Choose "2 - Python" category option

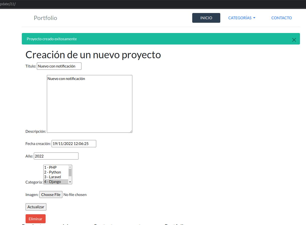pyautogui.click(x=56, y=172)
